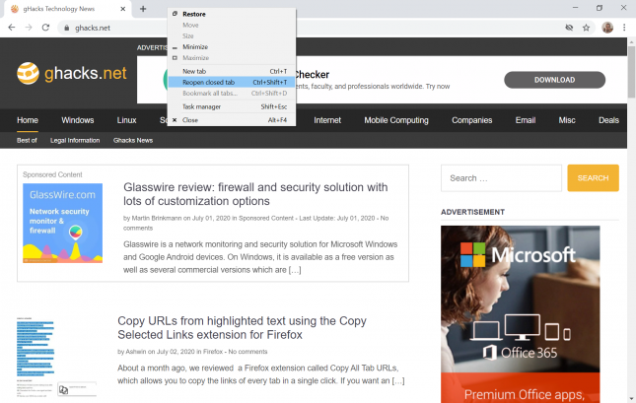Image resolution: width=636 pixels, height=403 pixels.
Task: Open a new tab with plus icon
Action: point(143,9)
